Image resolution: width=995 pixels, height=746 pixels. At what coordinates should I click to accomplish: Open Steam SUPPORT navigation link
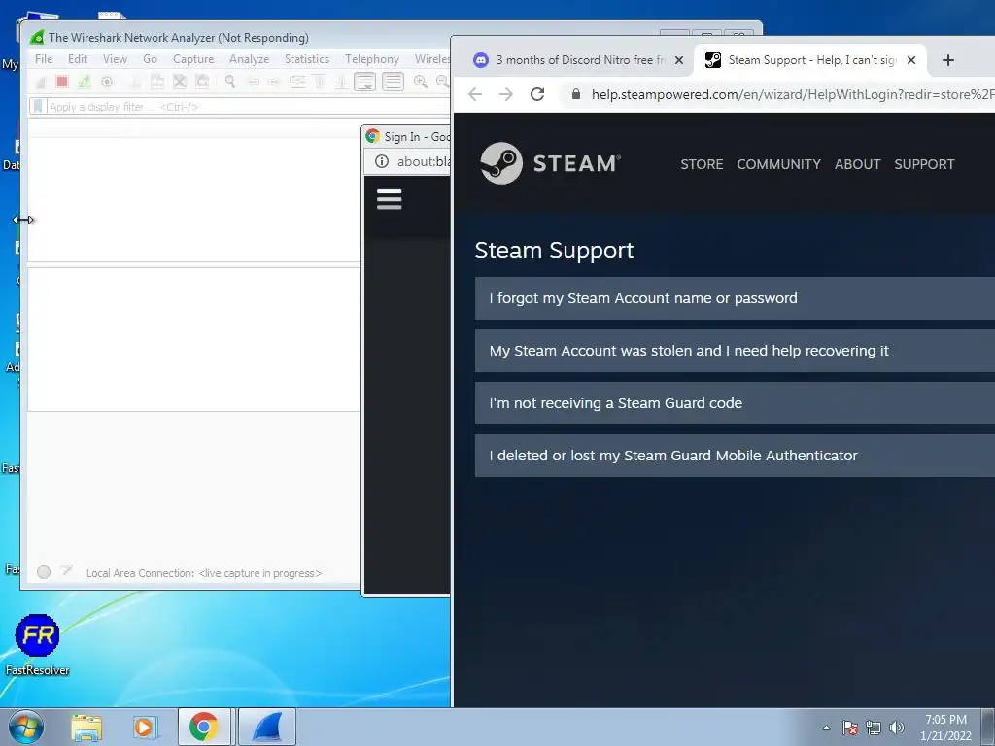(x=924, y=164)
